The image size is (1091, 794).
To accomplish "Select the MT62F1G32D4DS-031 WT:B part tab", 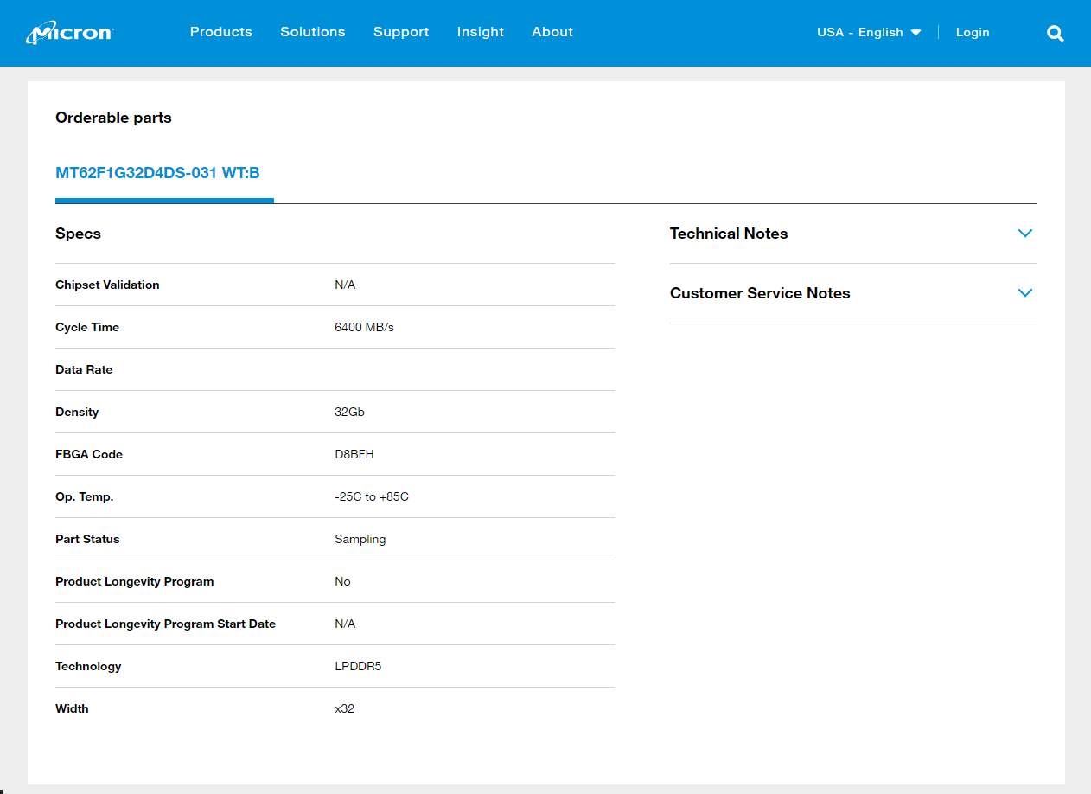I will (x=158, y=173).
